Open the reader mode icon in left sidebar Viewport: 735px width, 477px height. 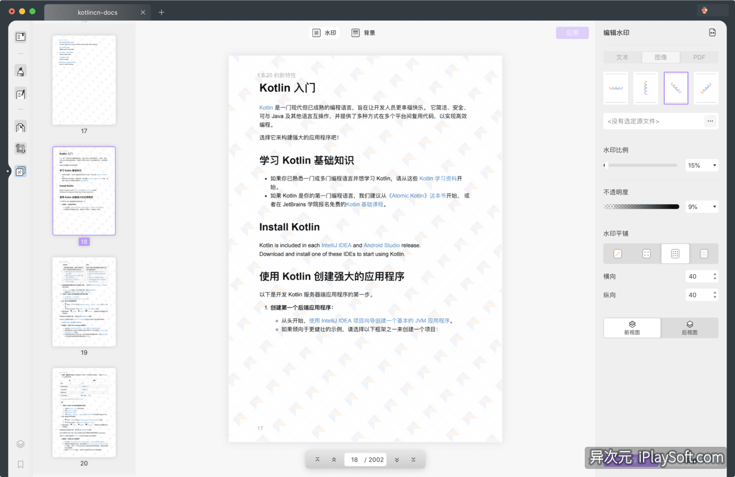[x=21, y=37]
